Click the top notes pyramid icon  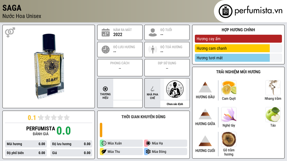tap(205, 87)
